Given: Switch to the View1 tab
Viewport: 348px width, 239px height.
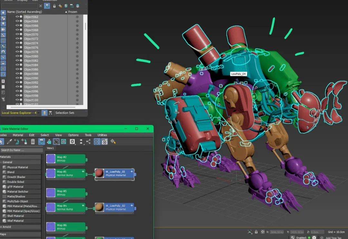Looking at the screenshot, I should pyautogui.click(x=50, y=148).
